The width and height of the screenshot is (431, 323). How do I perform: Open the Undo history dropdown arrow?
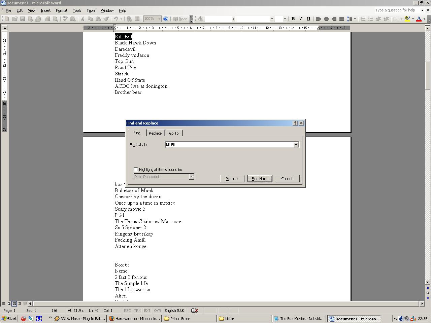[x=121, y=19]
